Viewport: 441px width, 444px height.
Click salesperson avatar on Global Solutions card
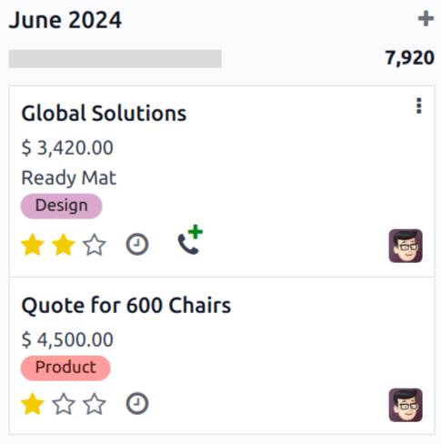point(406,246)
